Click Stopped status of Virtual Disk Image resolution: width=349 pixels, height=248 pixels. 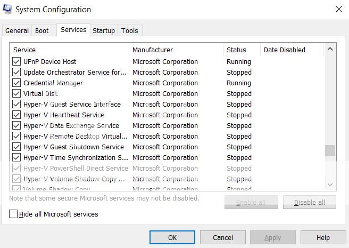coord(239,93)
